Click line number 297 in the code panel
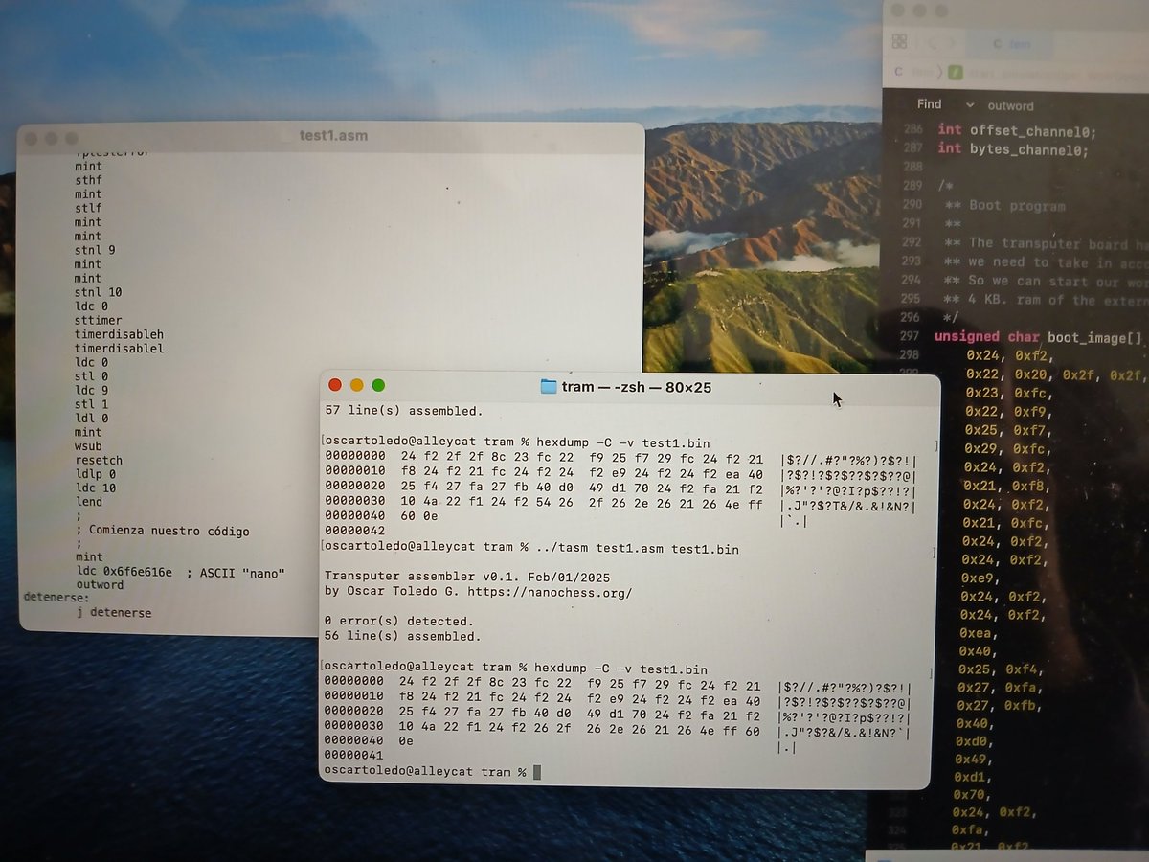Viewport: 1149px width, 862px height. 912,336
